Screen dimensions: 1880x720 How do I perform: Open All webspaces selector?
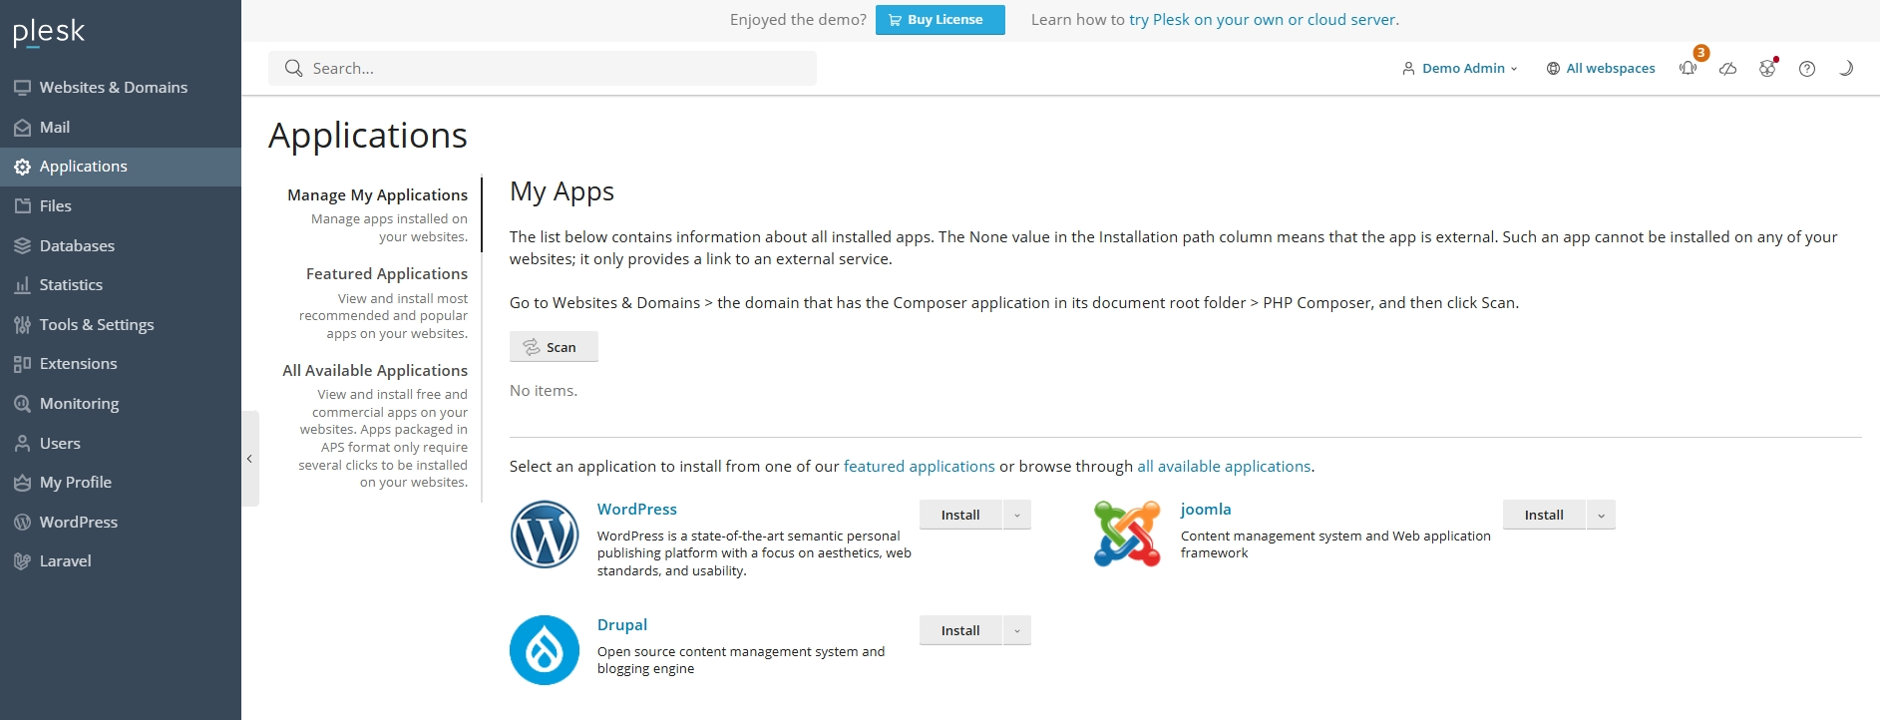1601,69
